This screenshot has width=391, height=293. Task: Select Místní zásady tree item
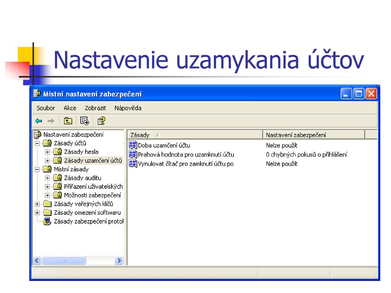click(x=71, y=169)
